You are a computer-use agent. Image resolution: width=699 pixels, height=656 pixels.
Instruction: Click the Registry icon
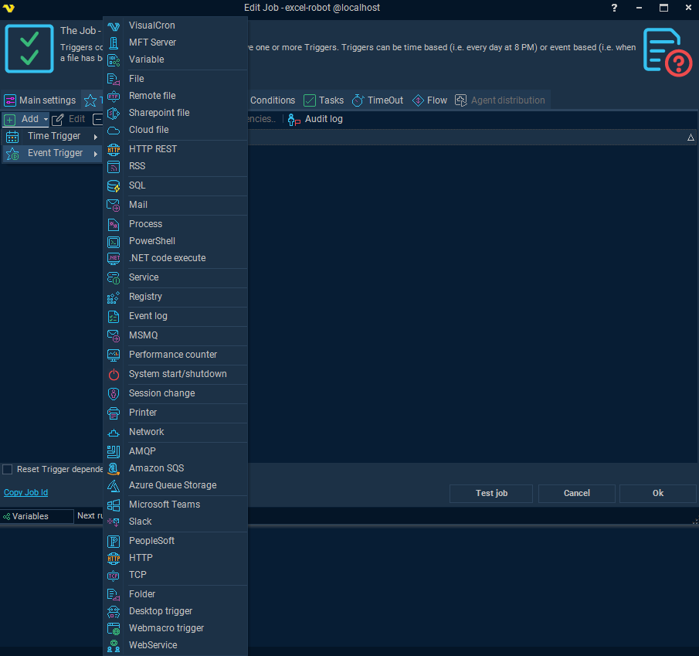114,297
